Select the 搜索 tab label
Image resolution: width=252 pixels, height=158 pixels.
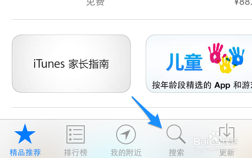176,152
